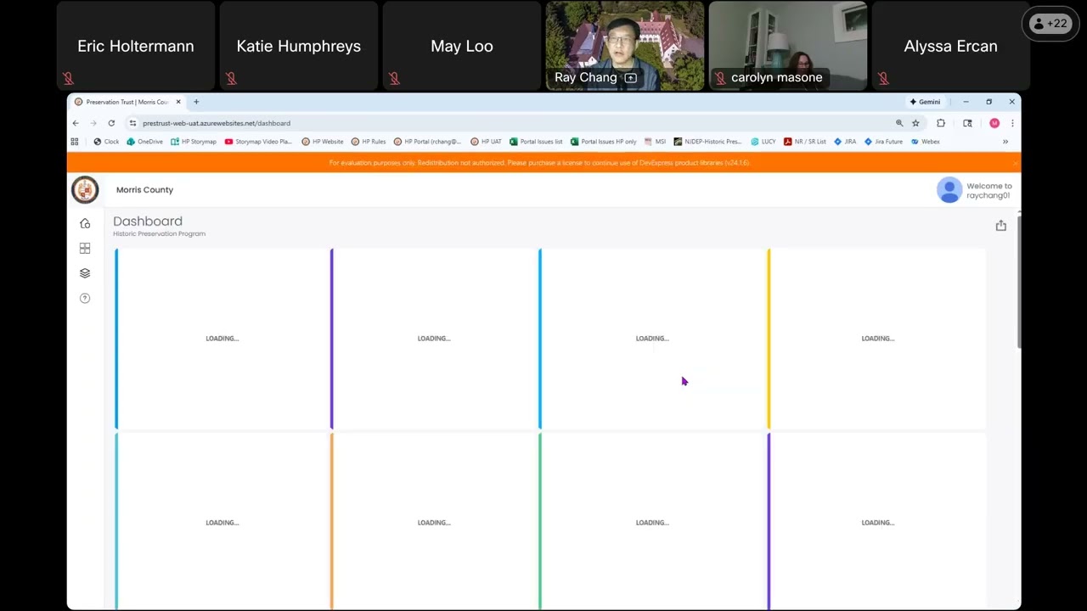Select carolyn masone video tile

click(788, 46)
